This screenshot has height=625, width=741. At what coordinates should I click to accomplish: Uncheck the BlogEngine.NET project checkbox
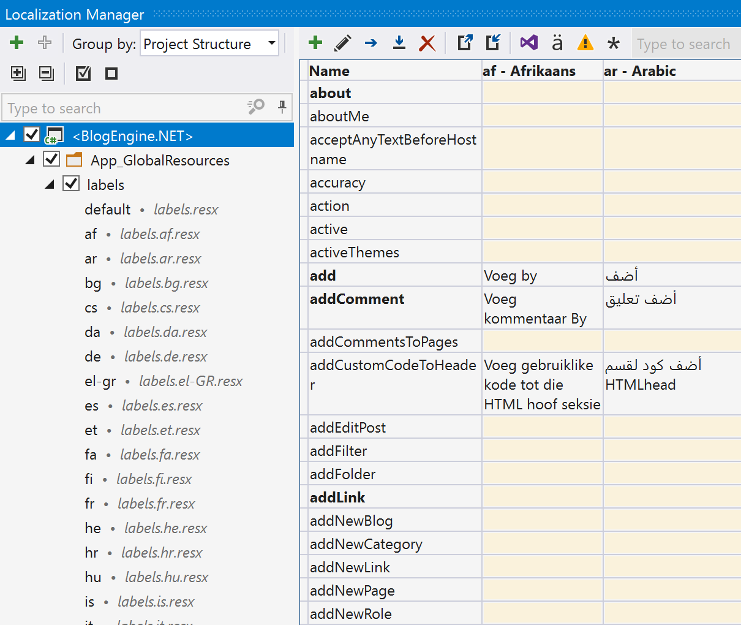[32, 135]
